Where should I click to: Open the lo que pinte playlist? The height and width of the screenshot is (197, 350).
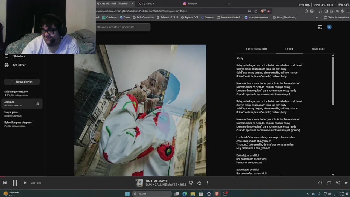(x=22, y=114)
